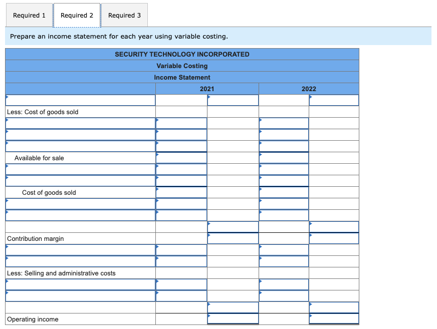Click 2022 field directly below Less: Selling and administrative costs
Screen dimensions: 437x329
pyautogui.click(x=284, y=284)
